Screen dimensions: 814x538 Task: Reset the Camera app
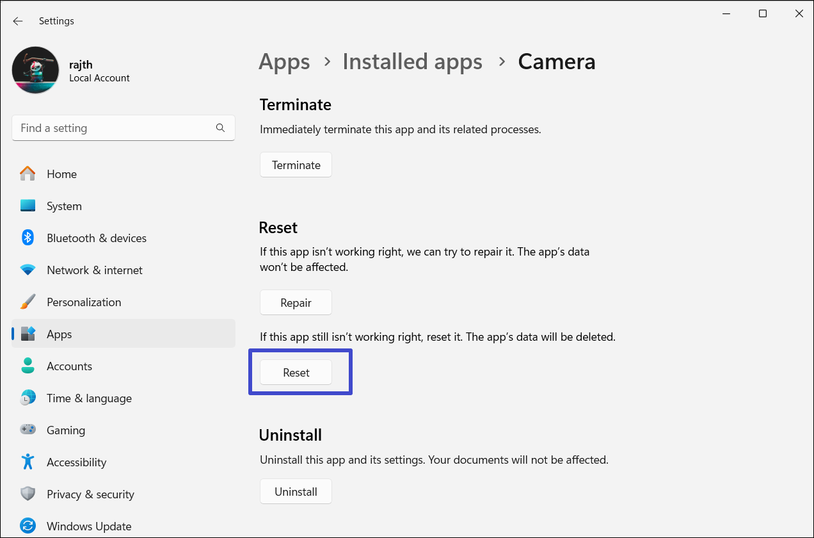296,373
